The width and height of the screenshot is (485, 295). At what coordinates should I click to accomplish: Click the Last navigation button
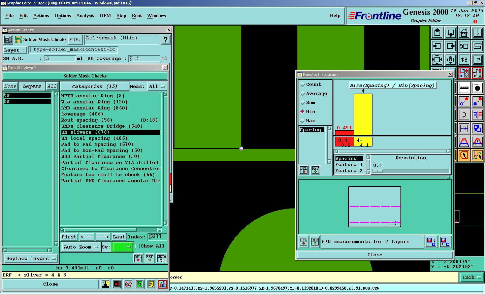[119, 237]
